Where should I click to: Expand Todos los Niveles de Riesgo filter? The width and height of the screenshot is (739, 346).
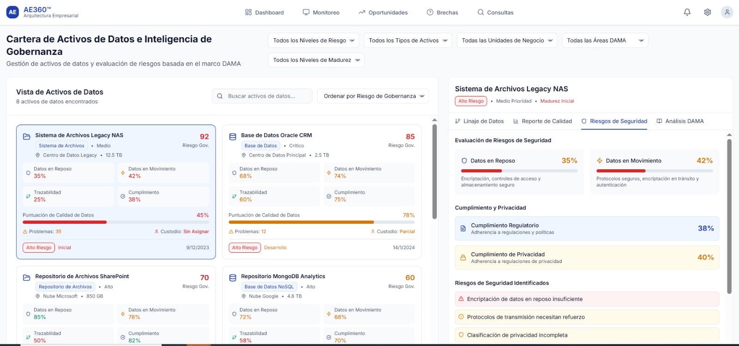click(x=314, y=41)
